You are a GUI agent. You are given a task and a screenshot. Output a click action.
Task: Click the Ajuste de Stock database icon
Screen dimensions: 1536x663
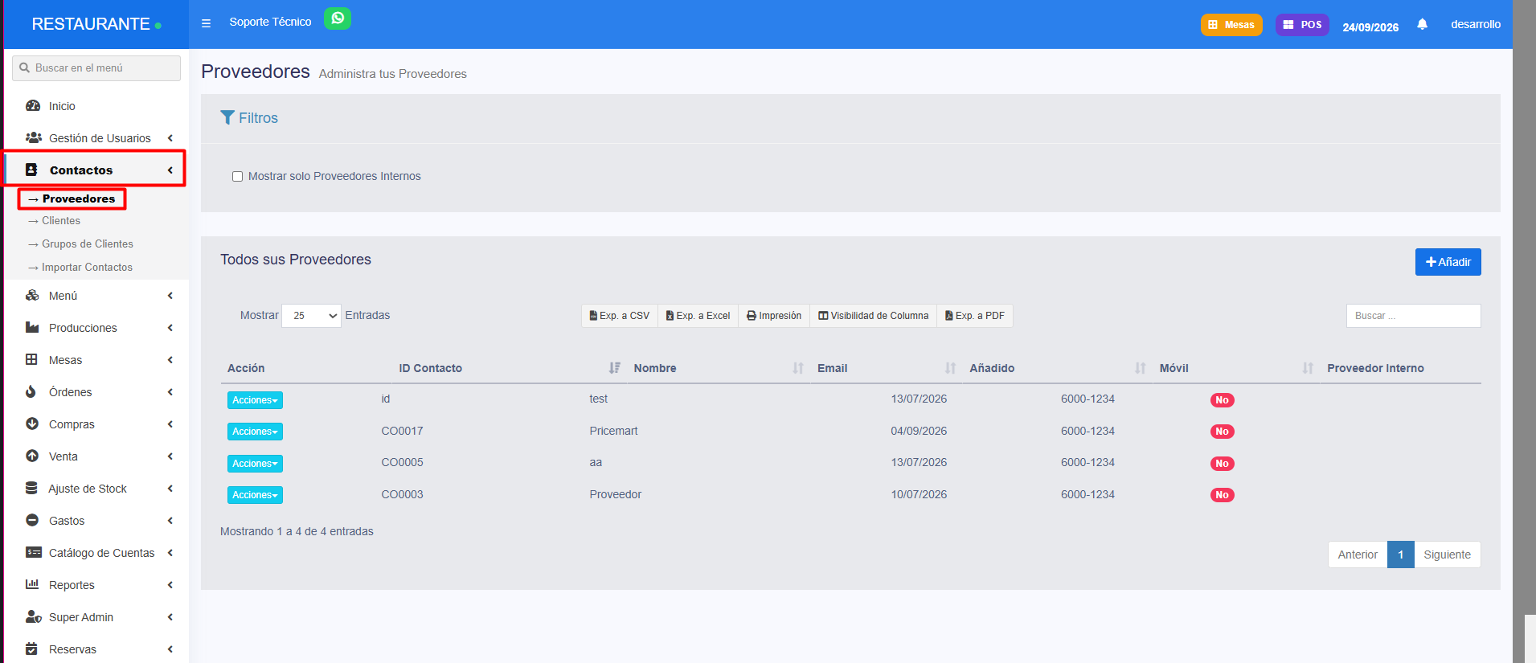point(31,488)
